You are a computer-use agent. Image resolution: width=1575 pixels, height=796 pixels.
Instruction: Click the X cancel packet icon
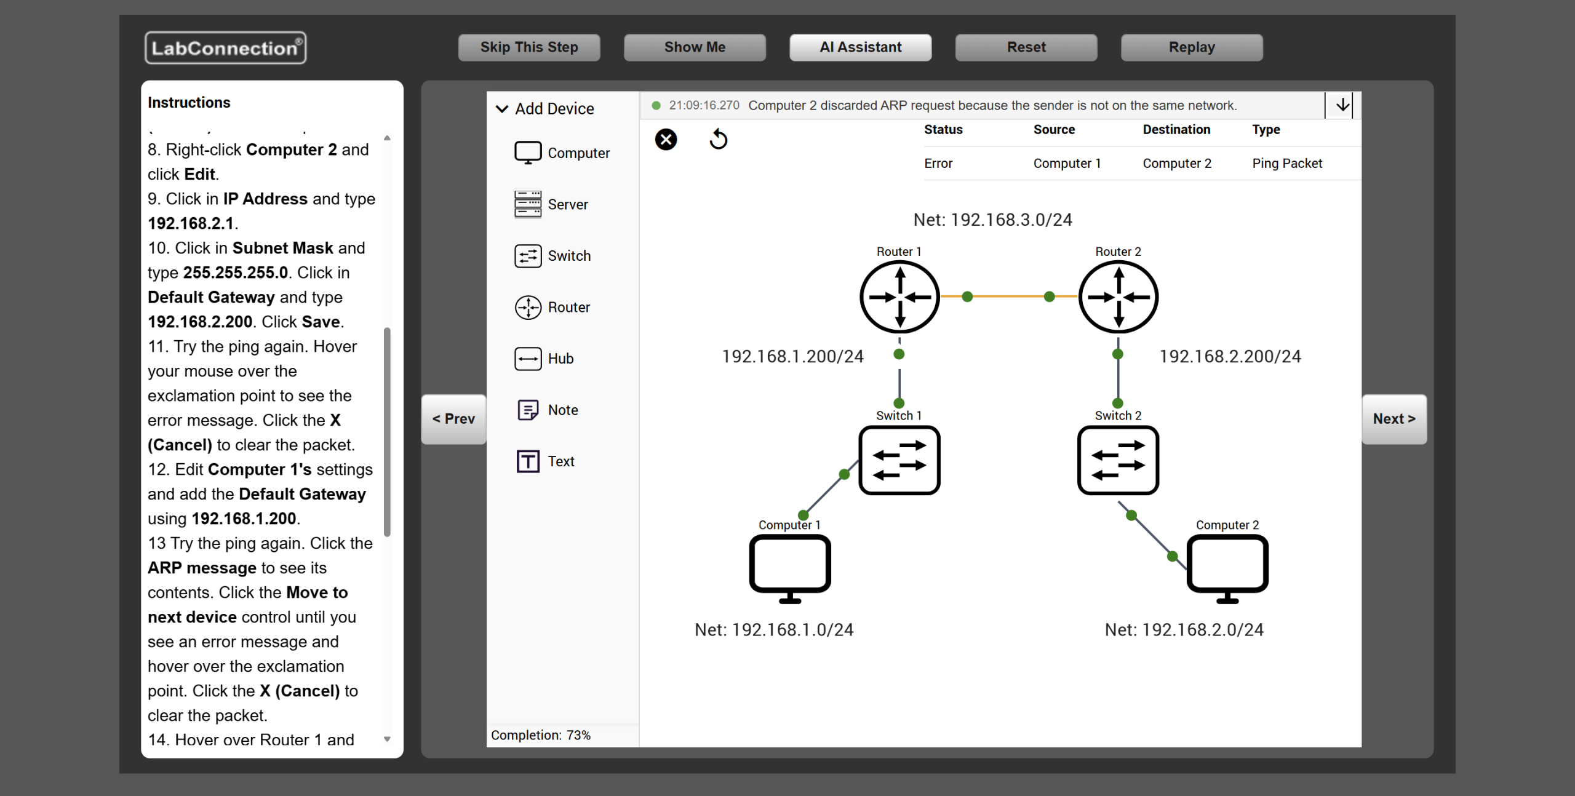(666, 140)
